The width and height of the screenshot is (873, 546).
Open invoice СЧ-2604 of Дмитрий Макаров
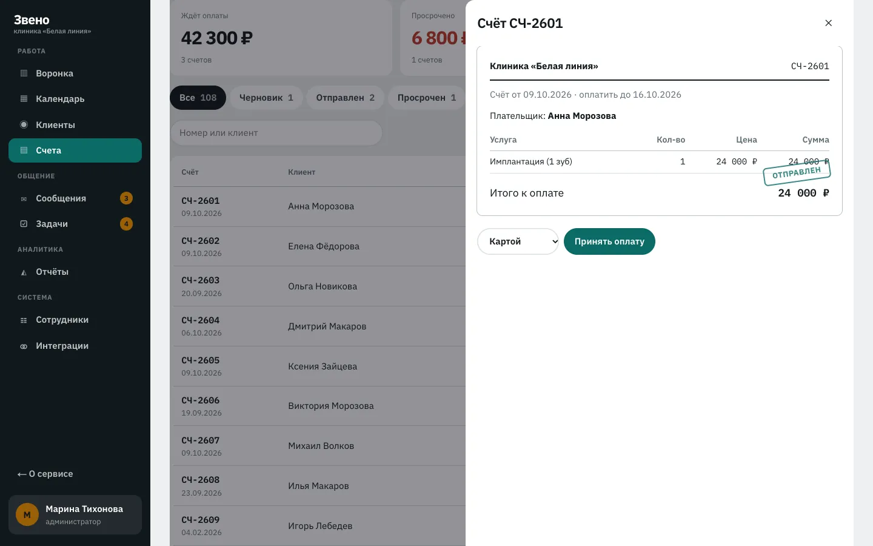(x=318, y=326)
